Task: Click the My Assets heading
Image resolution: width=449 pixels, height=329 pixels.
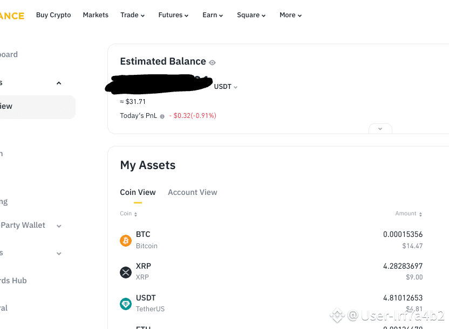Action: [x=148, y=165]
